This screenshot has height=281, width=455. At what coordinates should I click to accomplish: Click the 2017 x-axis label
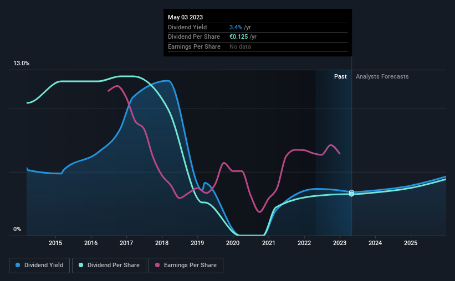pyautogui.click(x=126, y=243)
